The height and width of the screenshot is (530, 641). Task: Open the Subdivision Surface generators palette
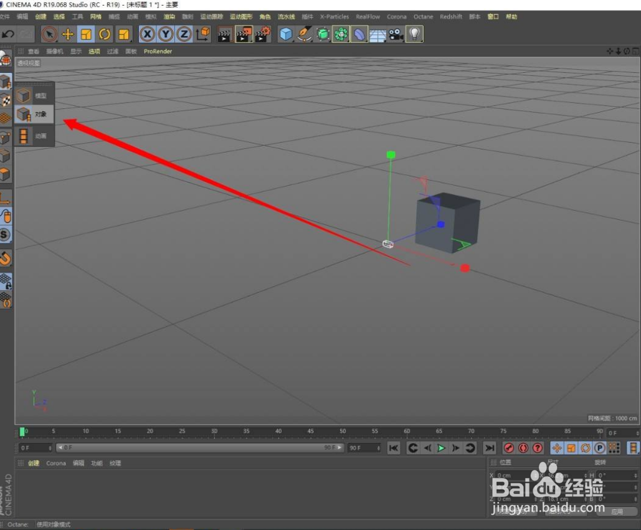click(323, 34)
